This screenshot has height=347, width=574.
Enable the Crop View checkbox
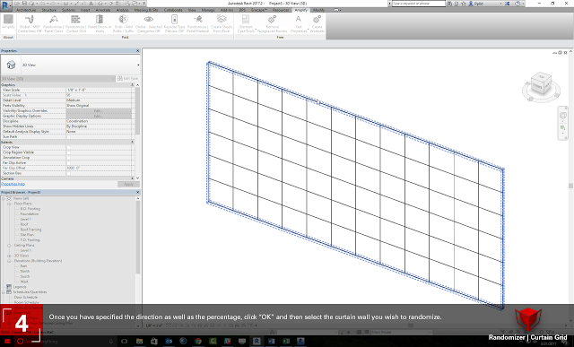[68, 147]
